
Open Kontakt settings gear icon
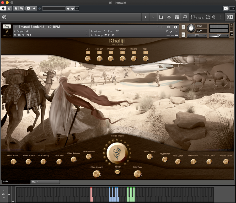pos(169,17)
